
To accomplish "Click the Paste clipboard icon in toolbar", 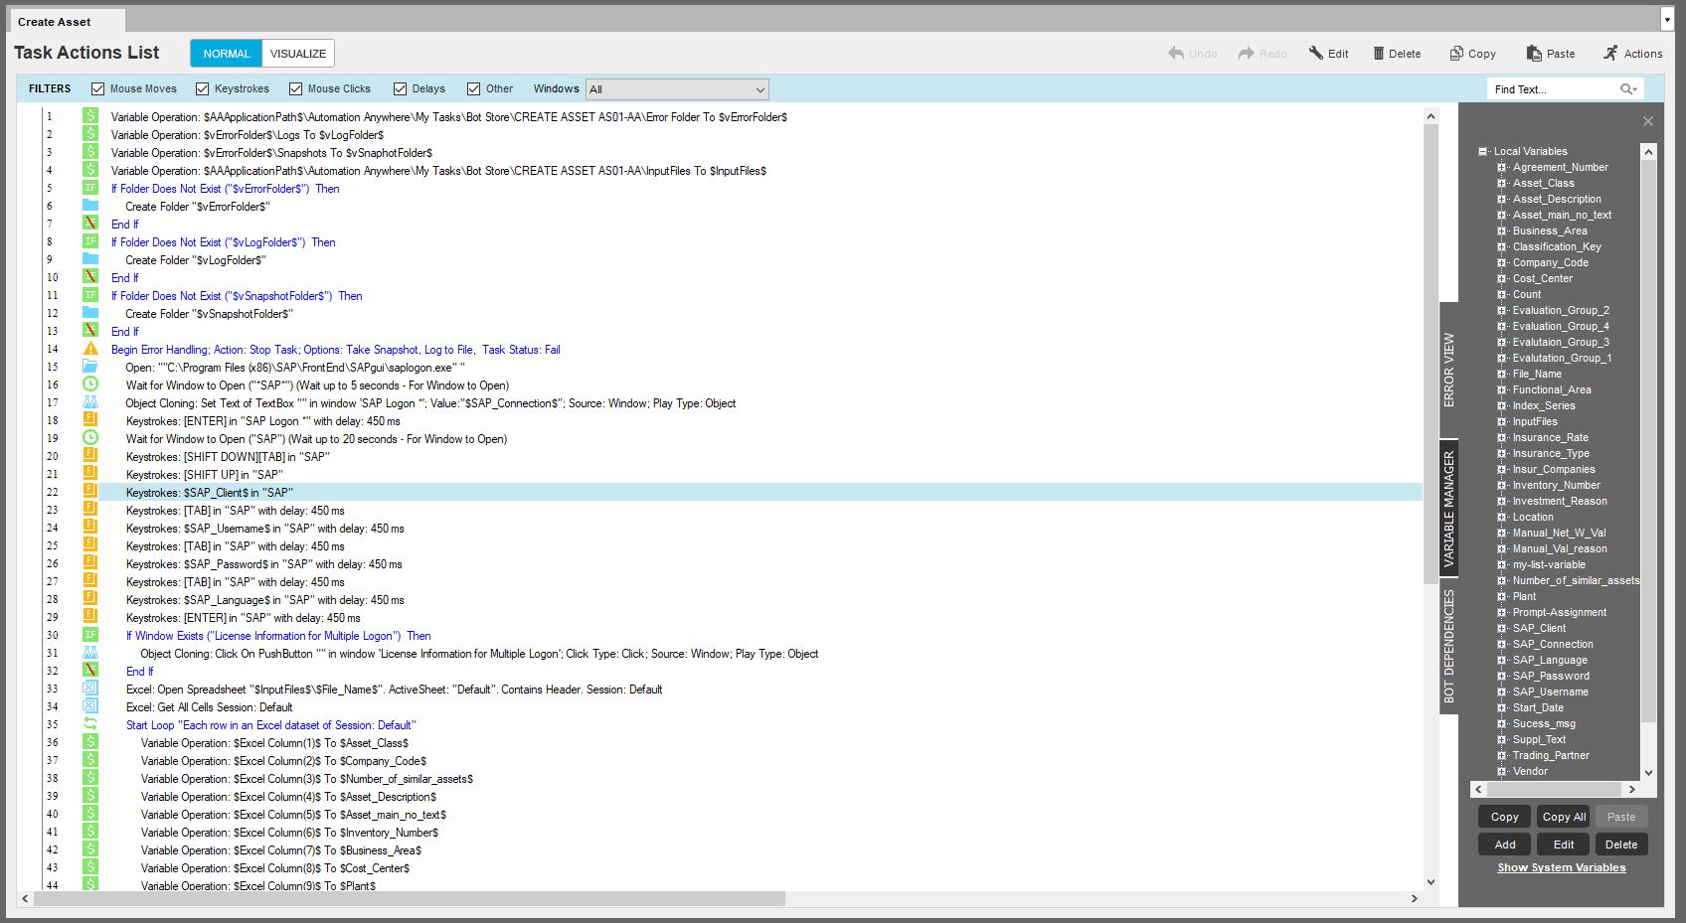I will pos(1534,54).
